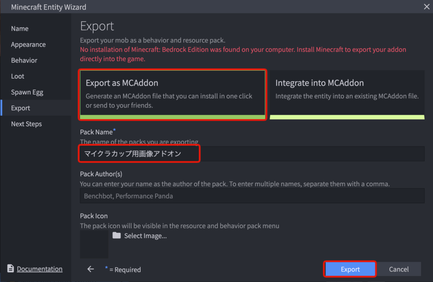Open the Appearance step
The height and width of the screenshot is (282, 433).
[x=28, y=45]
